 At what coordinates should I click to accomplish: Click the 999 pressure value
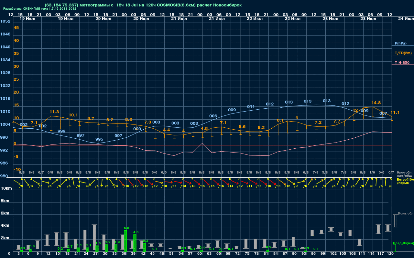click(61, 131)
